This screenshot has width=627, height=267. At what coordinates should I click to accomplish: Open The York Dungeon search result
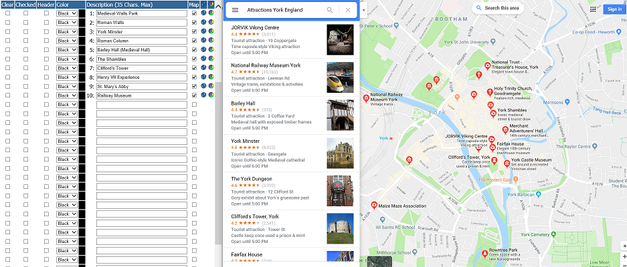pos(291,191)
